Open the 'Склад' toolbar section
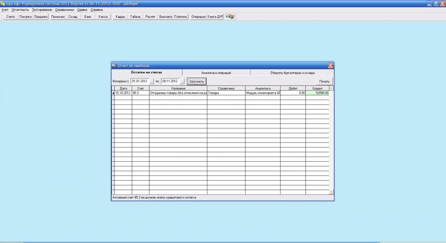This screenshot has width=446, height=243. [x=73, y=17]
